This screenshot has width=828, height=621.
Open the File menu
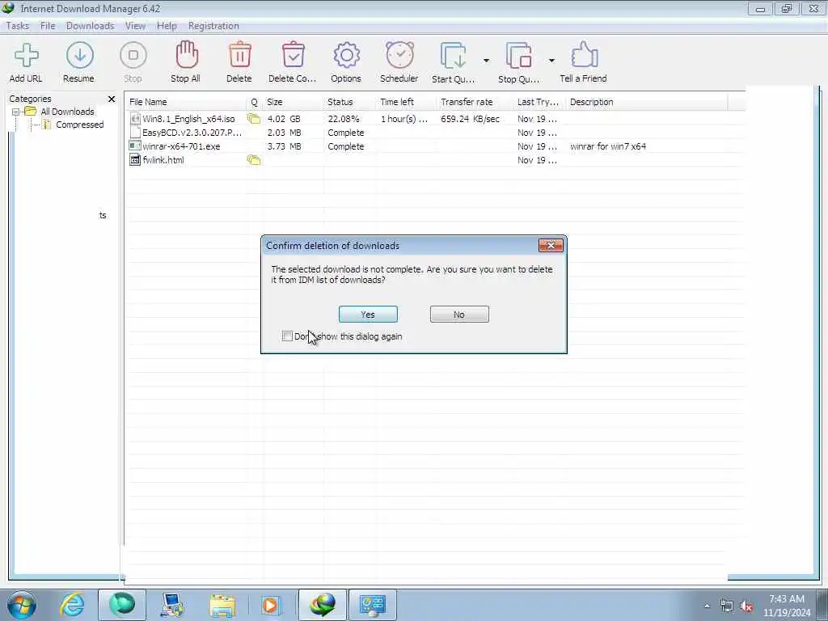coord(48,26)
